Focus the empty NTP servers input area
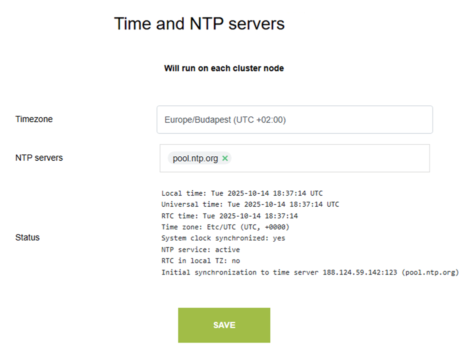This screenshot has height=349, width=470. (330, 158)
